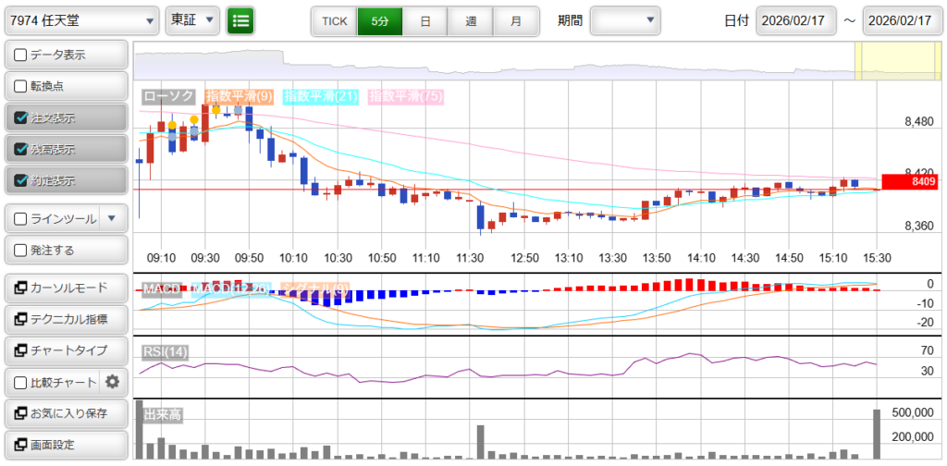
Task: Click the 指数平滑(9) legend label
Action: (x=239, y=95)
